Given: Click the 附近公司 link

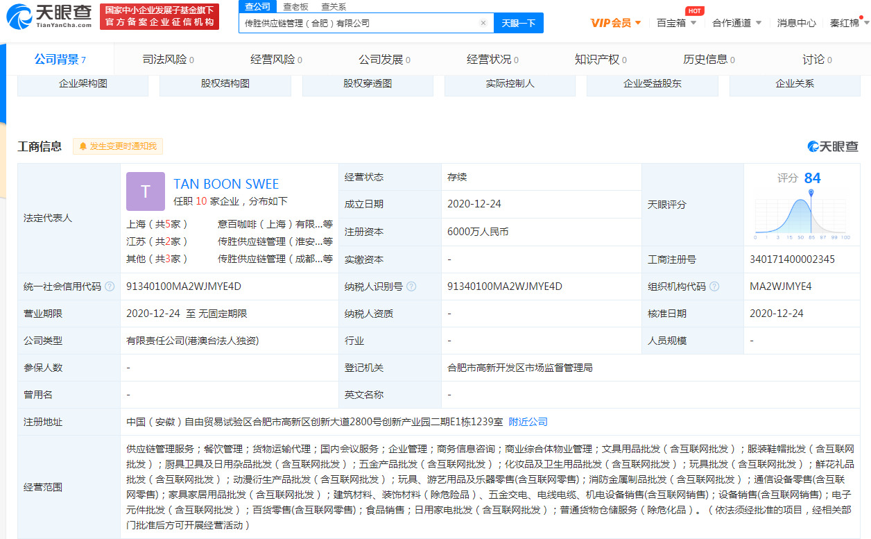Looking at the screenshot, I should pyautogui.click(x=528, y=422).
